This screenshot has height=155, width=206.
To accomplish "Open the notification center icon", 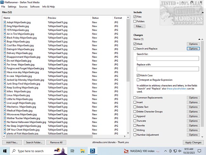I will click(199, 151).
